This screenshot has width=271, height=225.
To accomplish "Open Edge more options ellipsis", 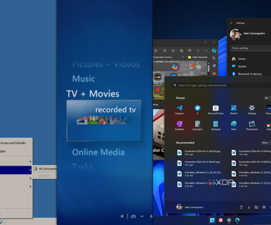I will [206, 51].
